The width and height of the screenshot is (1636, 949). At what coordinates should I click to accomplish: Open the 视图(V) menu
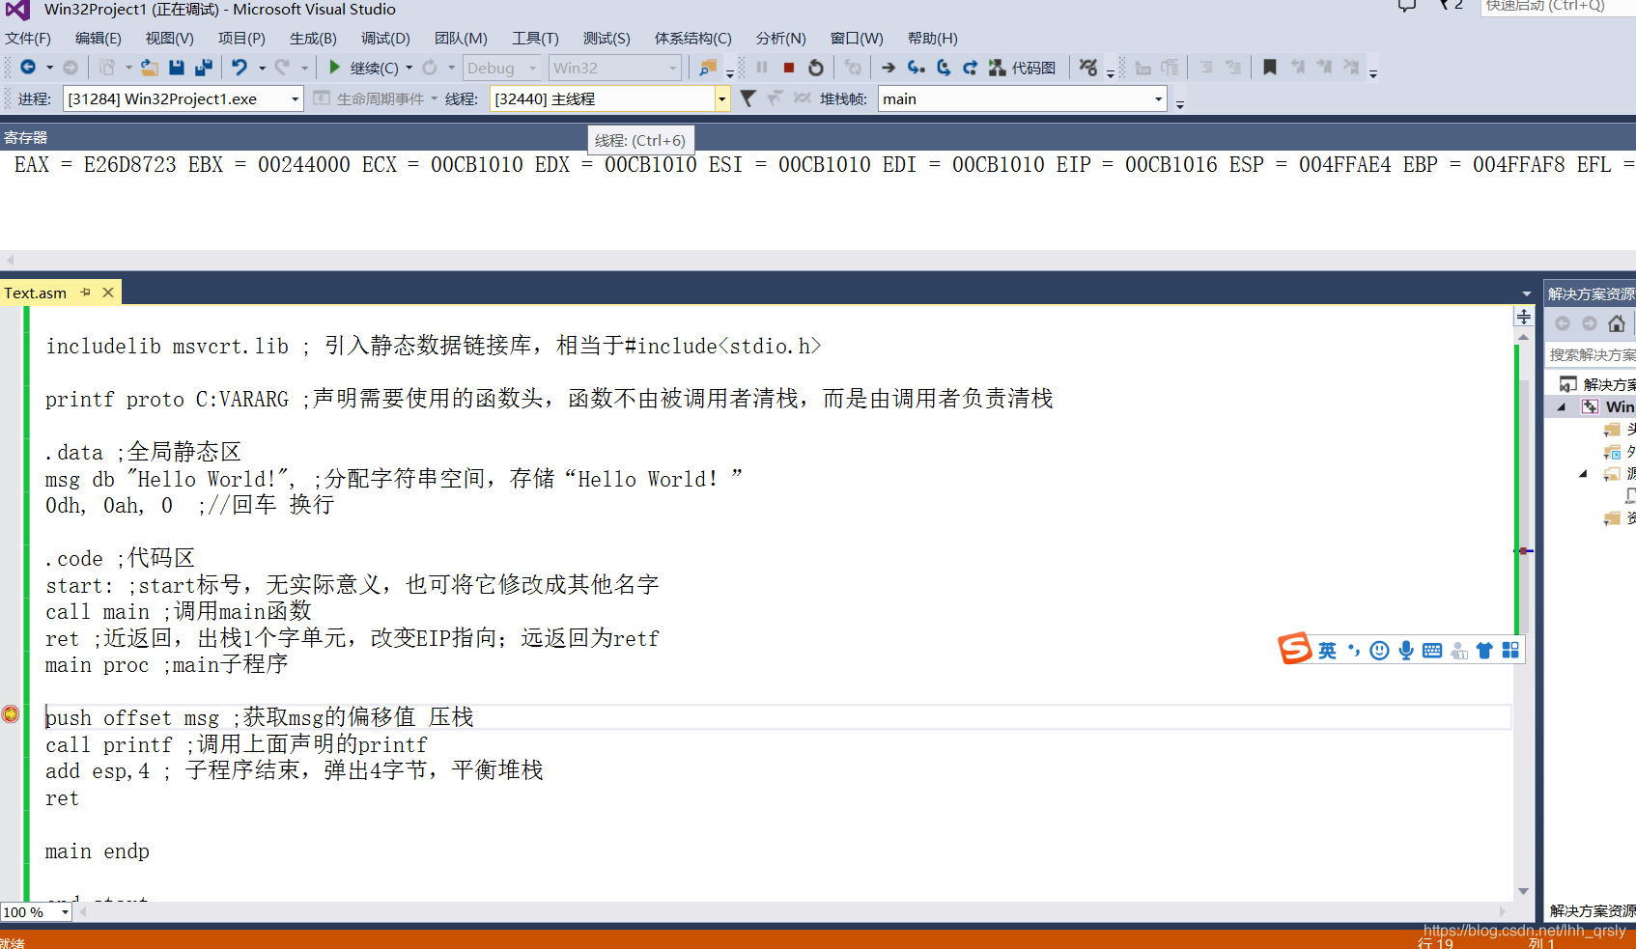pos(170,39)
